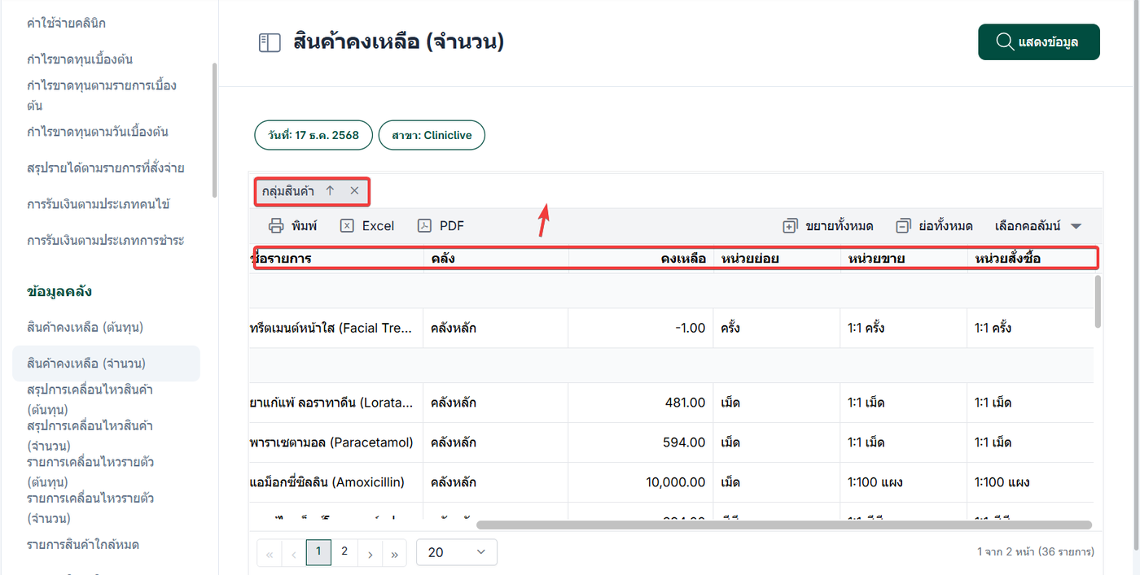Viewport: 1140px width, 575px height.
Task: Open สรุปการเคลื่อนไหวสินค้า (จำนวน) report
Action: [90, 435]
